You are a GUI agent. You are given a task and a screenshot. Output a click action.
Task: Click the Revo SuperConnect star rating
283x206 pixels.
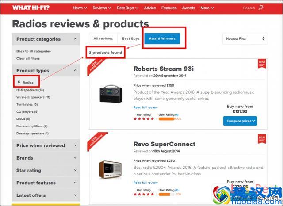(x=146, y=194)
